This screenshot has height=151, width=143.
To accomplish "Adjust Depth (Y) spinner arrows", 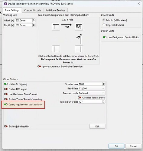I will 34,25.
